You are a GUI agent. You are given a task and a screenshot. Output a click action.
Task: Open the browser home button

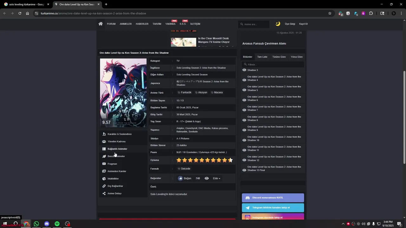(x=27, y=13)
